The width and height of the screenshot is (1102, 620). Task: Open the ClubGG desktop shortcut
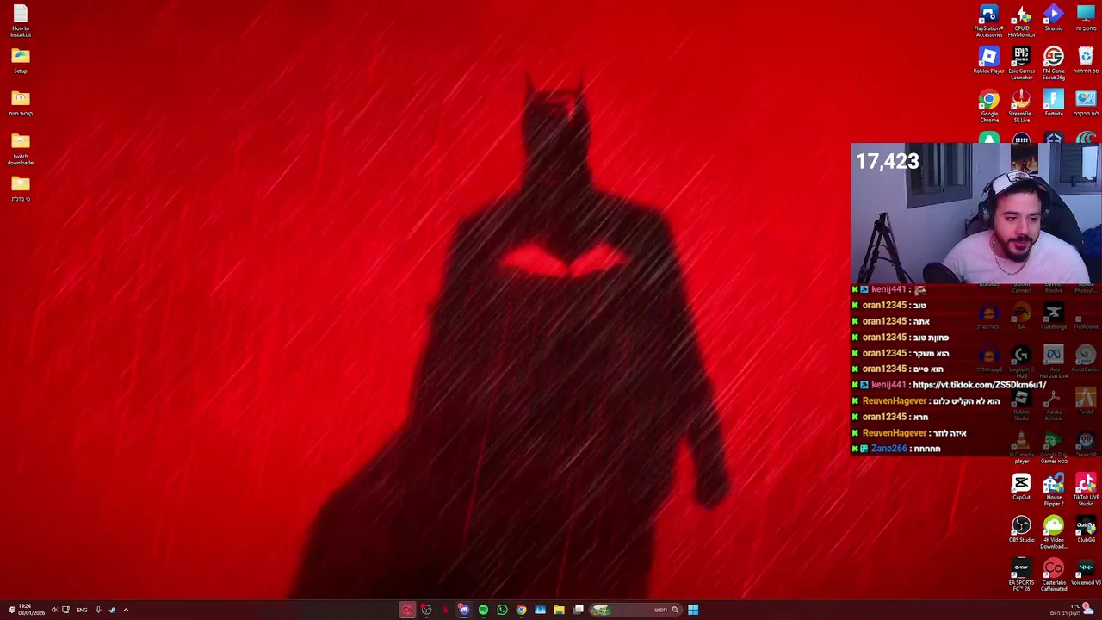1086,530
